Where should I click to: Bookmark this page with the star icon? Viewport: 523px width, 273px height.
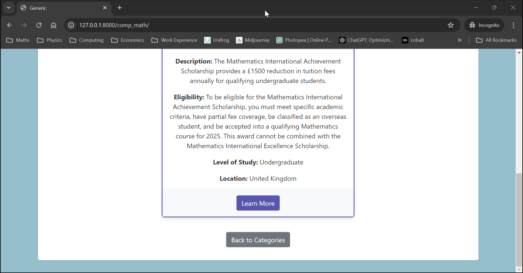pos(451,25)
